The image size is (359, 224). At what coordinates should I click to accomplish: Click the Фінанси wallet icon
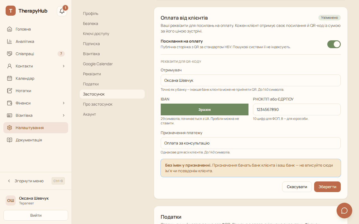(10, 103)
